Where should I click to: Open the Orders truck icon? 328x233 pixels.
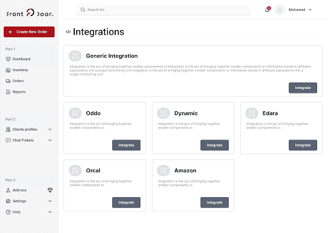coord(8,81)
